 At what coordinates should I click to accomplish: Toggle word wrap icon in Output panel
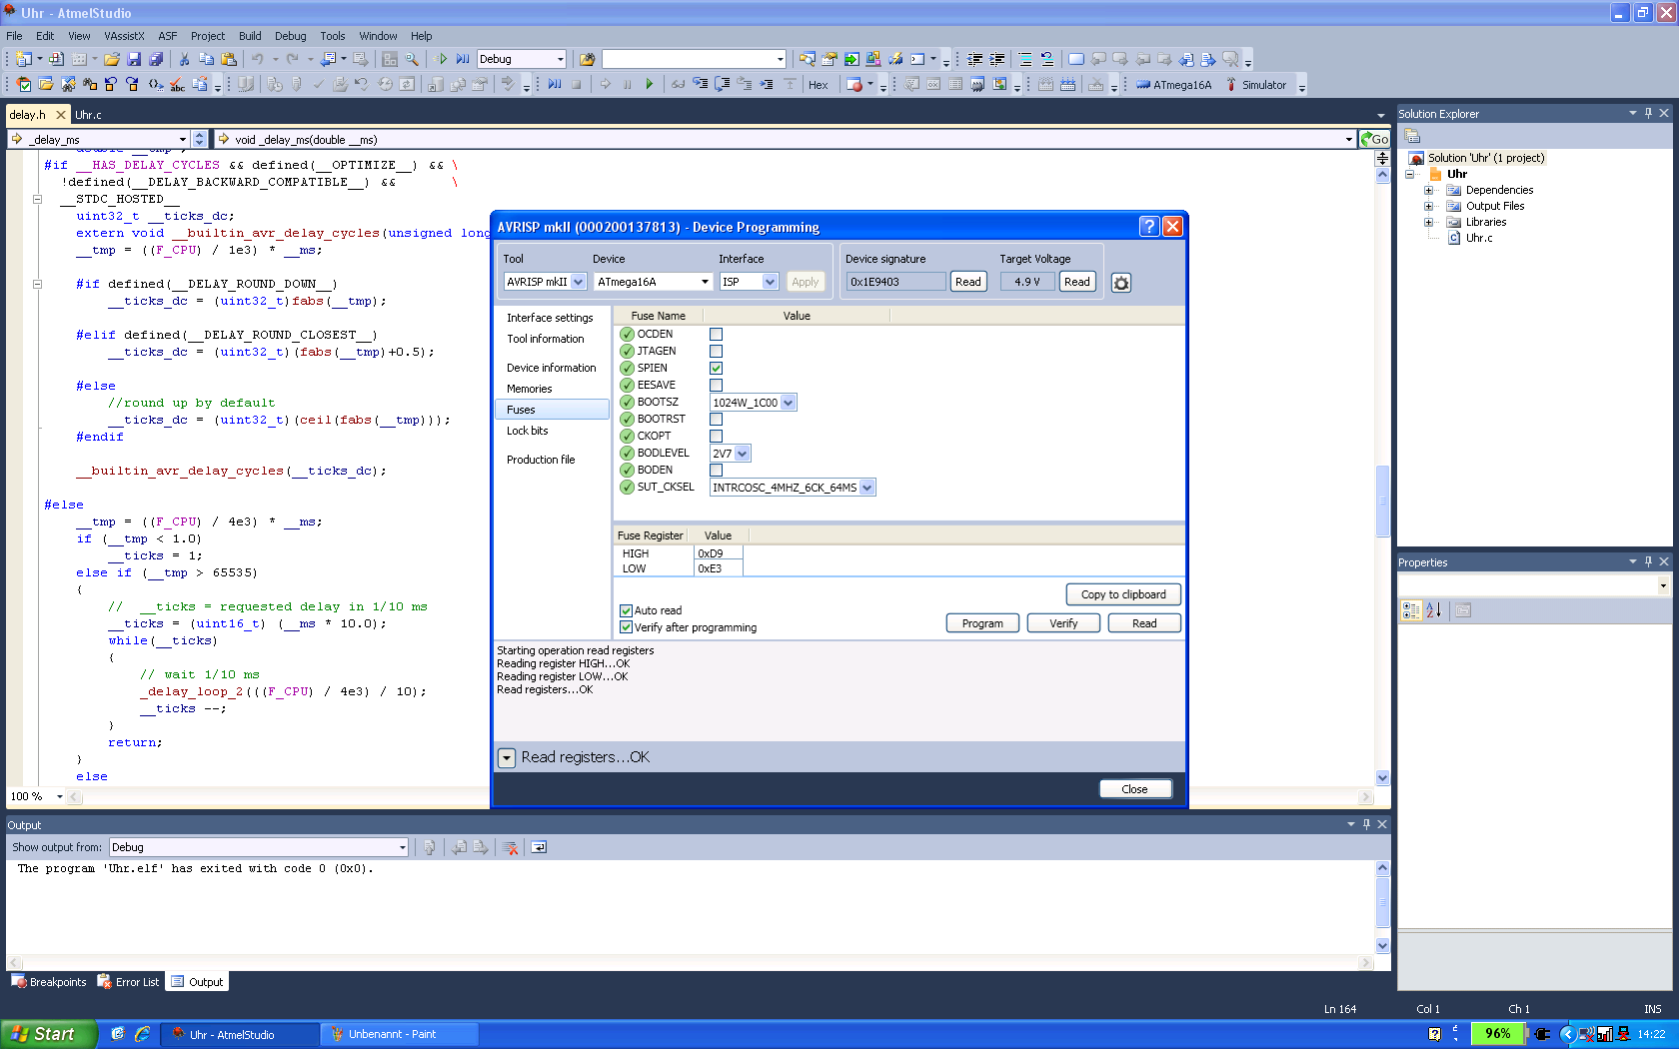tap(539, 847)
